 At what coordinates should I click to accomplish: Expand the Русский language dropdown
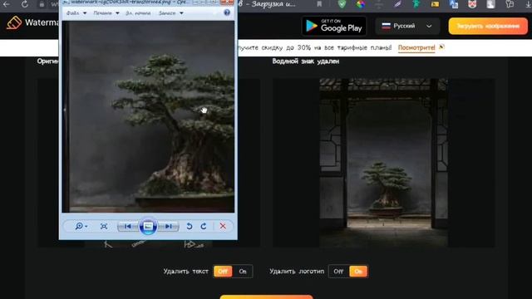[407, 26]
